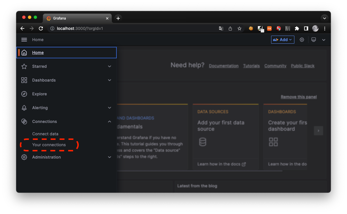Toggle the hamburger navigation menu icon
347x214 pixels.
(24, 40)
